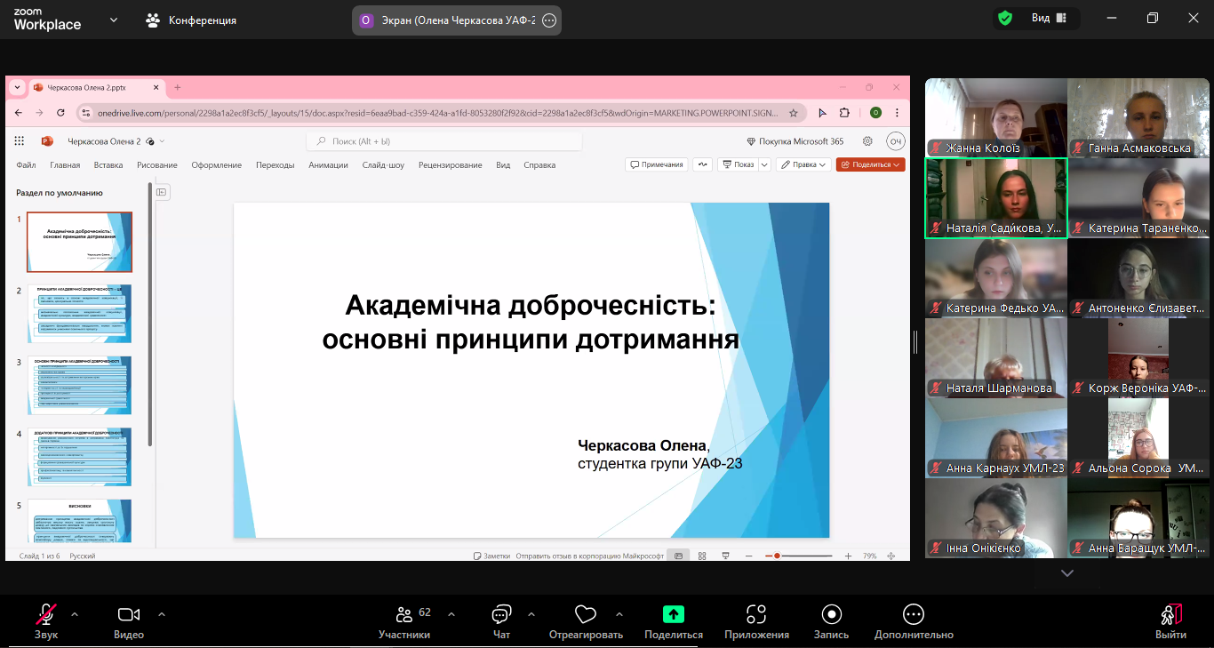Open the Конференция tab

coord(192,20)
